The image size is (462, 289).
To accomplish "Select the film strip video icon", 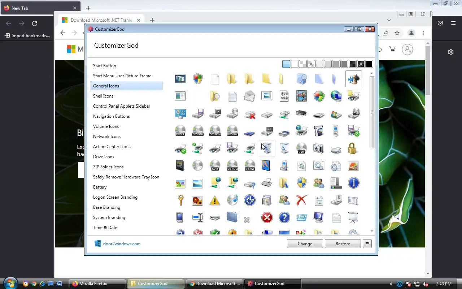I will pyautogui.click(x=301, y=96).
